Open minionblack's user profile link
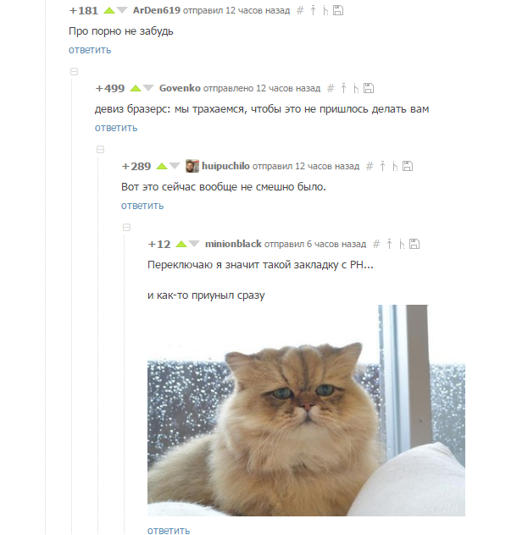 [x=233, y=244]
